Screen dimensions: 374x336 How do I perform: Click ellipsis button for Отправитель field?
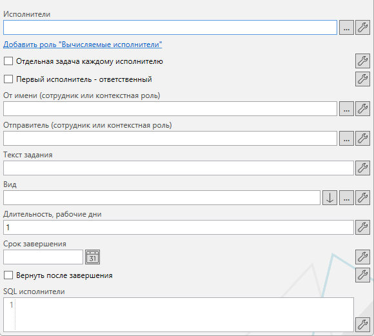pyautogui.click(x=346, y=139)
